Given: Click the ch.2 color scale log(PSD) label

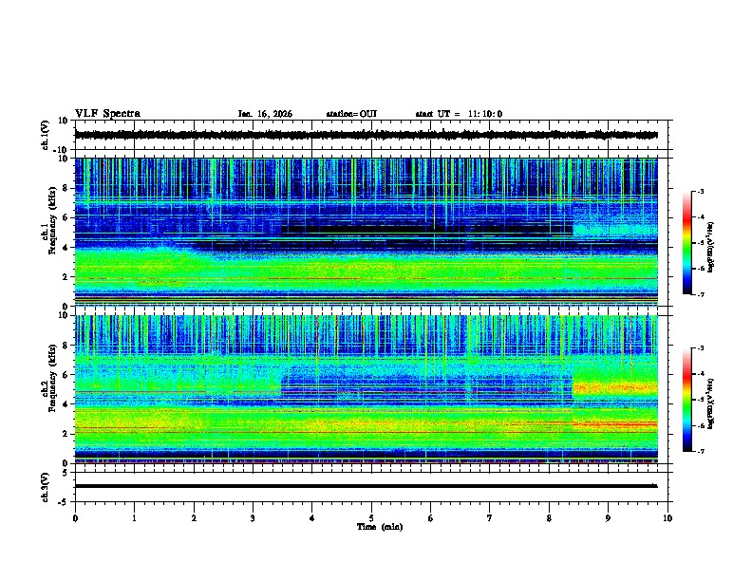Looking at the screenshot, I should point(711,403).
